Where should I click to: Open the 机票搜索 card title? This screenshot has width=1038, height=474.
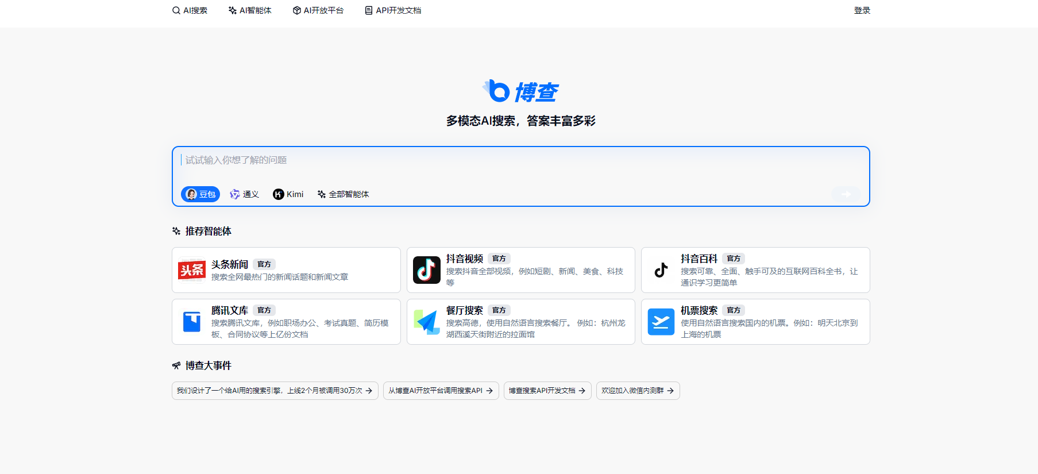click(699, 310)
